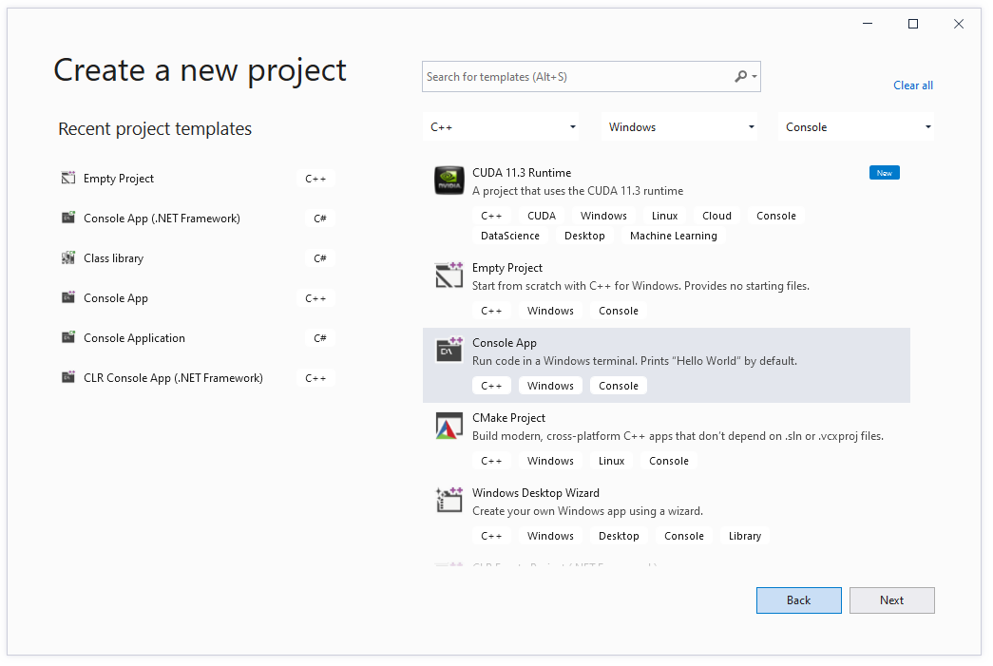Click the CMake Project template icon
The image size is (993, 666).
(448, 425)
